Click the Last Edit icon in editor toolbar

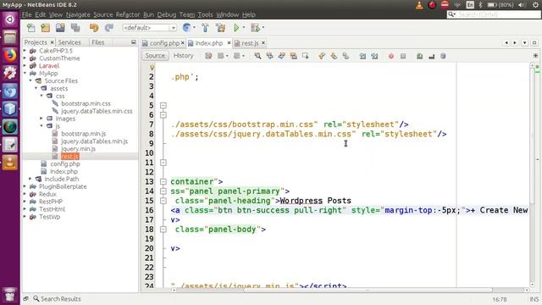(x=208, y=56)
